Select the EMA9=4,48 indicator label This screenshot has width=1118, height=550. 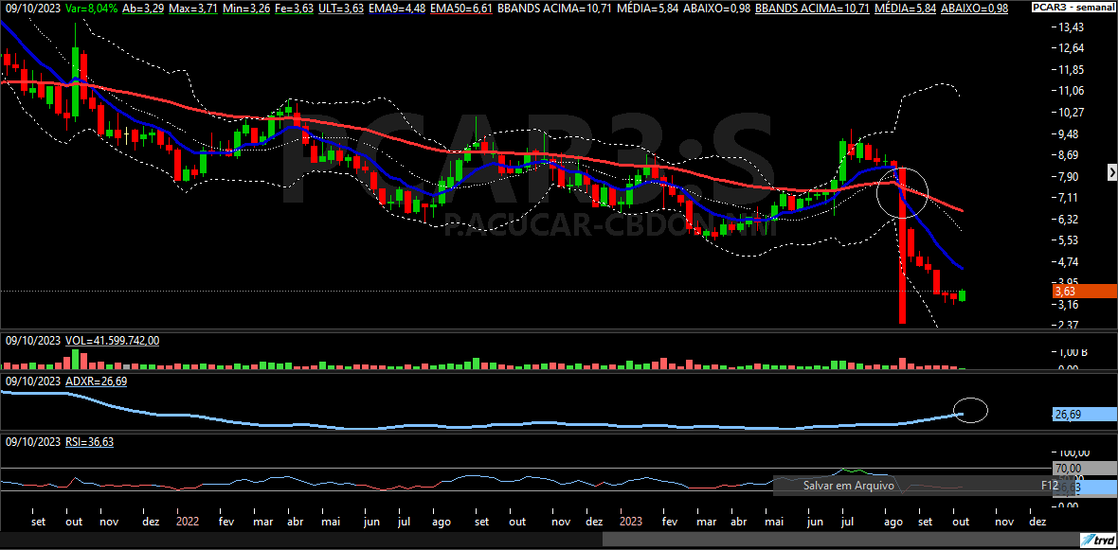tap(396, 9)
